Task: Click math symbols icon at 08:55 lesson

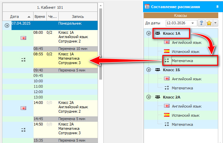Action: click(23, 60)
